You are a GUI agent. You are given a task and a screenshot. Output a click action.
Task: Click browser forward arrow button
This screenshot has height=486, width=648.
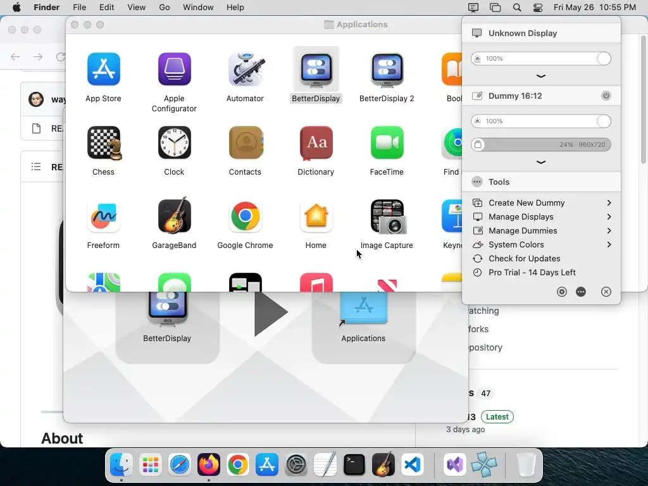[x=38, y=56]
